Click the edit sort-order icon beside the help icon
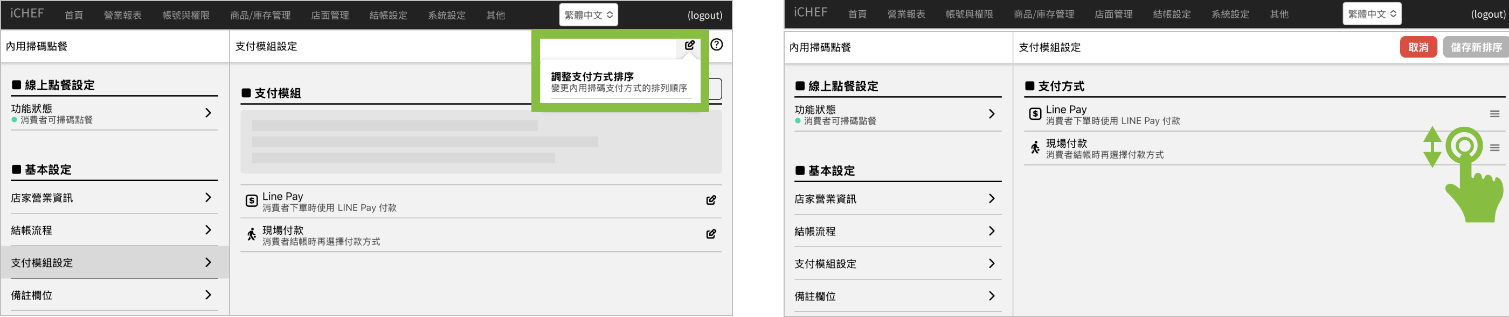The width and height of the screenshot is (1509, 317). point(689,45)
